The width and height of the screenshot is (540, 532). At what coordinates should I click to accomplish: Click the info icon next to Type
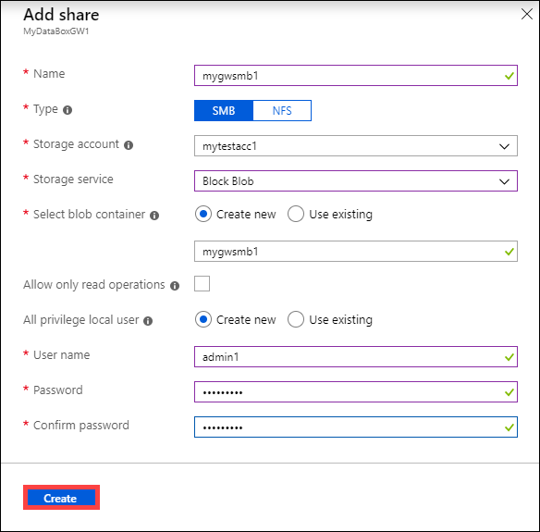point(67,110)
